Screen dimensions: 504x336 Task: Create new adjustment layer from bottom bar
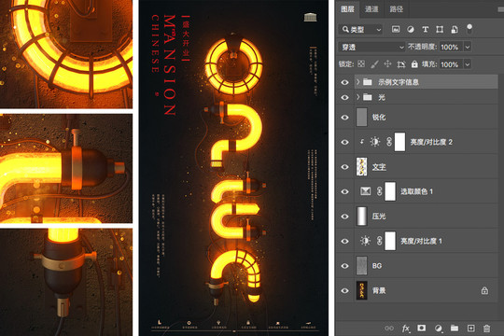[x=438, y=329]
